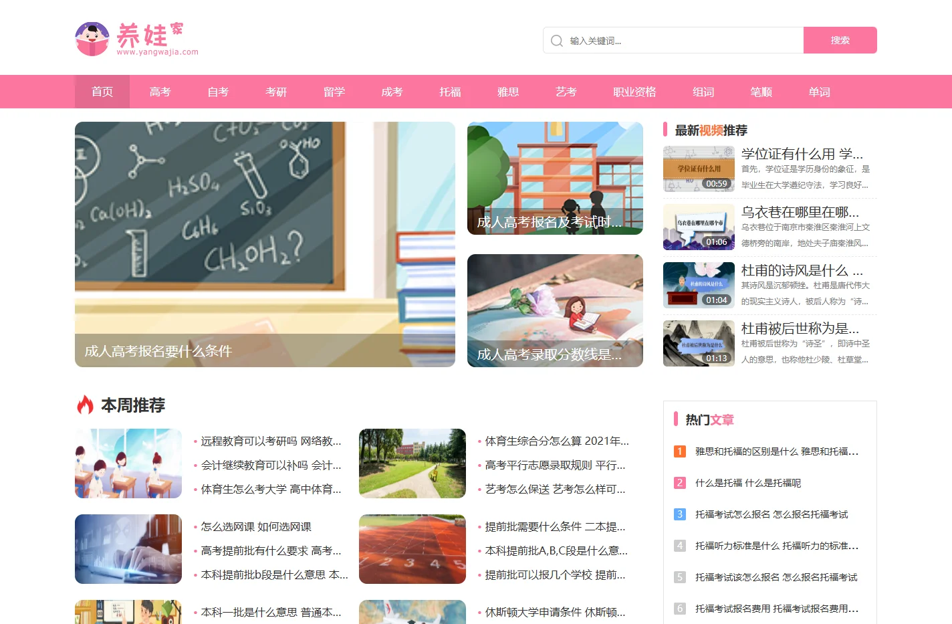Play the 杜甫被后世称为 video thumbnail
The image size is (952, 624).
click(x=699, y=343)
